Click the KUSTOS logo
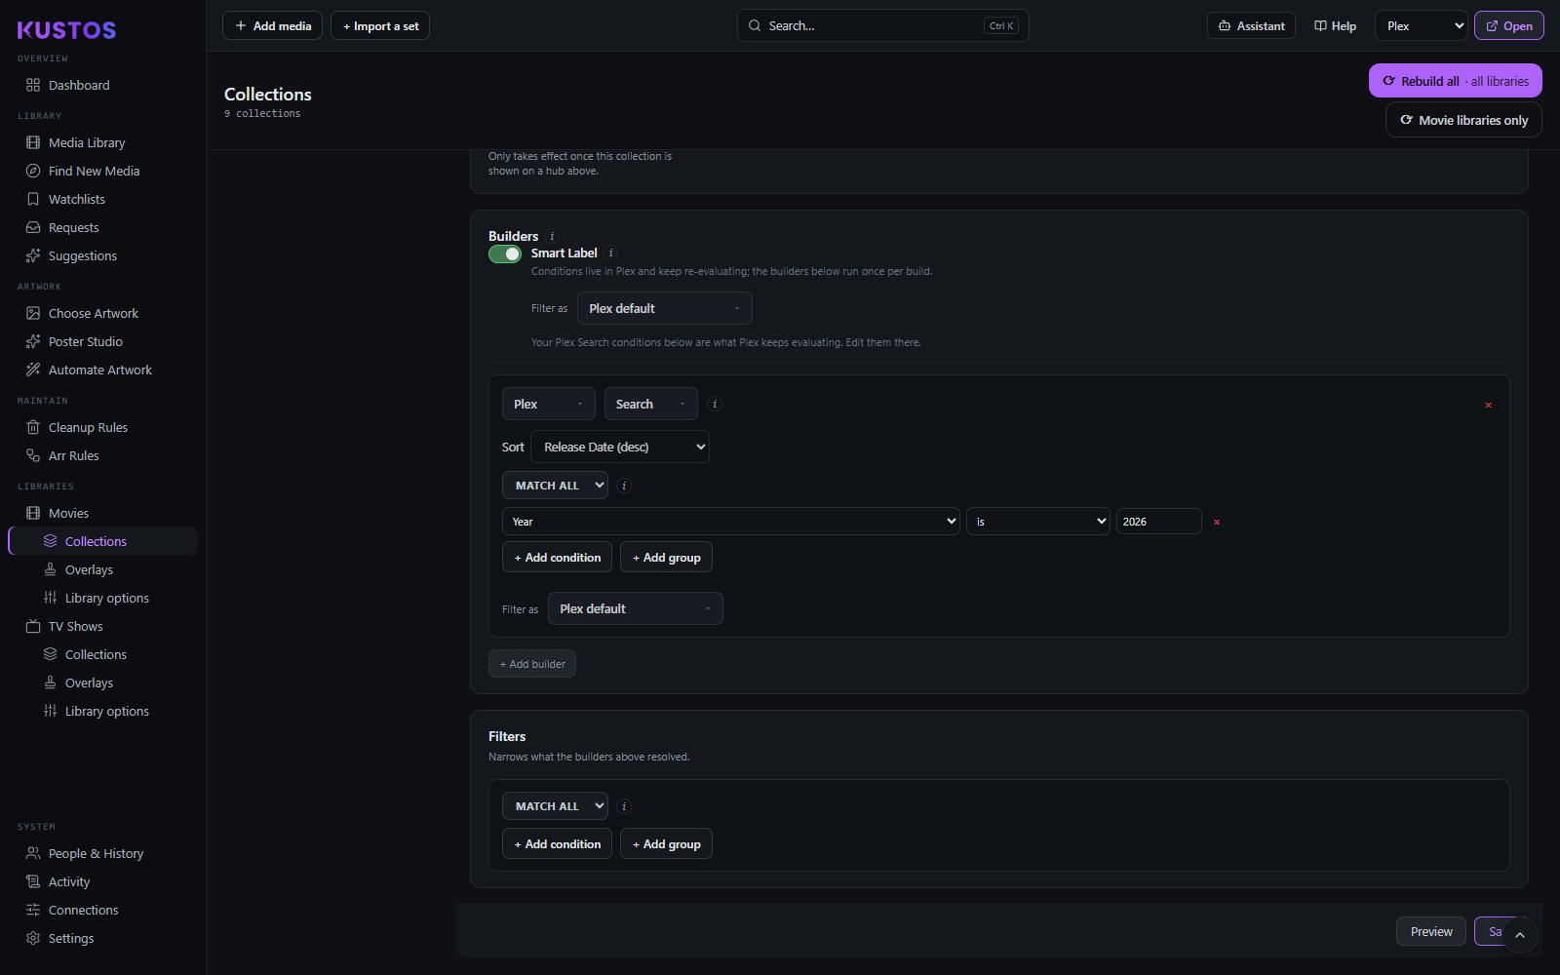Image resolution: width=1560 pixels, height=975 pixels. click(66, 30)
